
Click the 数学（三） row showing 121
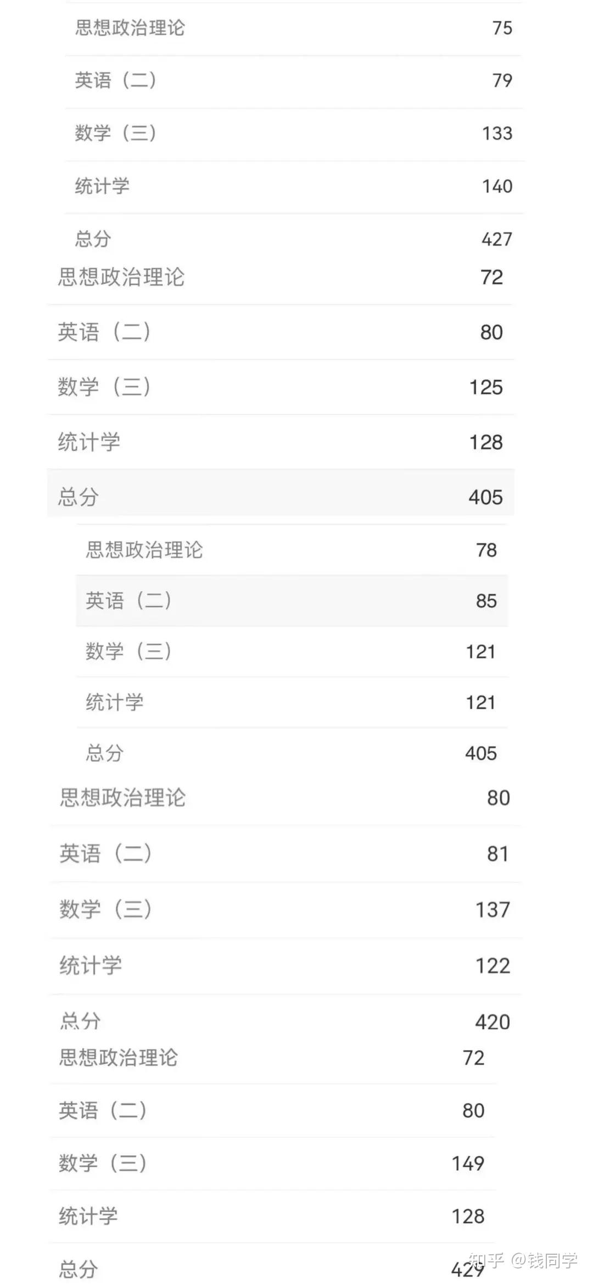pos(291,652)
